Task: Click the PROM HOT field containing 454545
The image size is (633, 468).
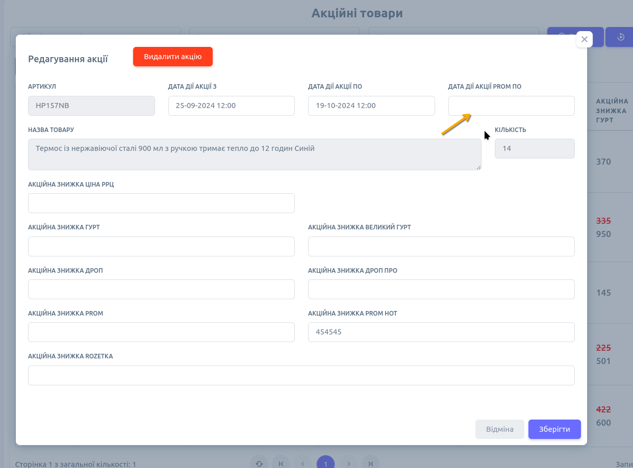Action: click(x=441, y=332)
